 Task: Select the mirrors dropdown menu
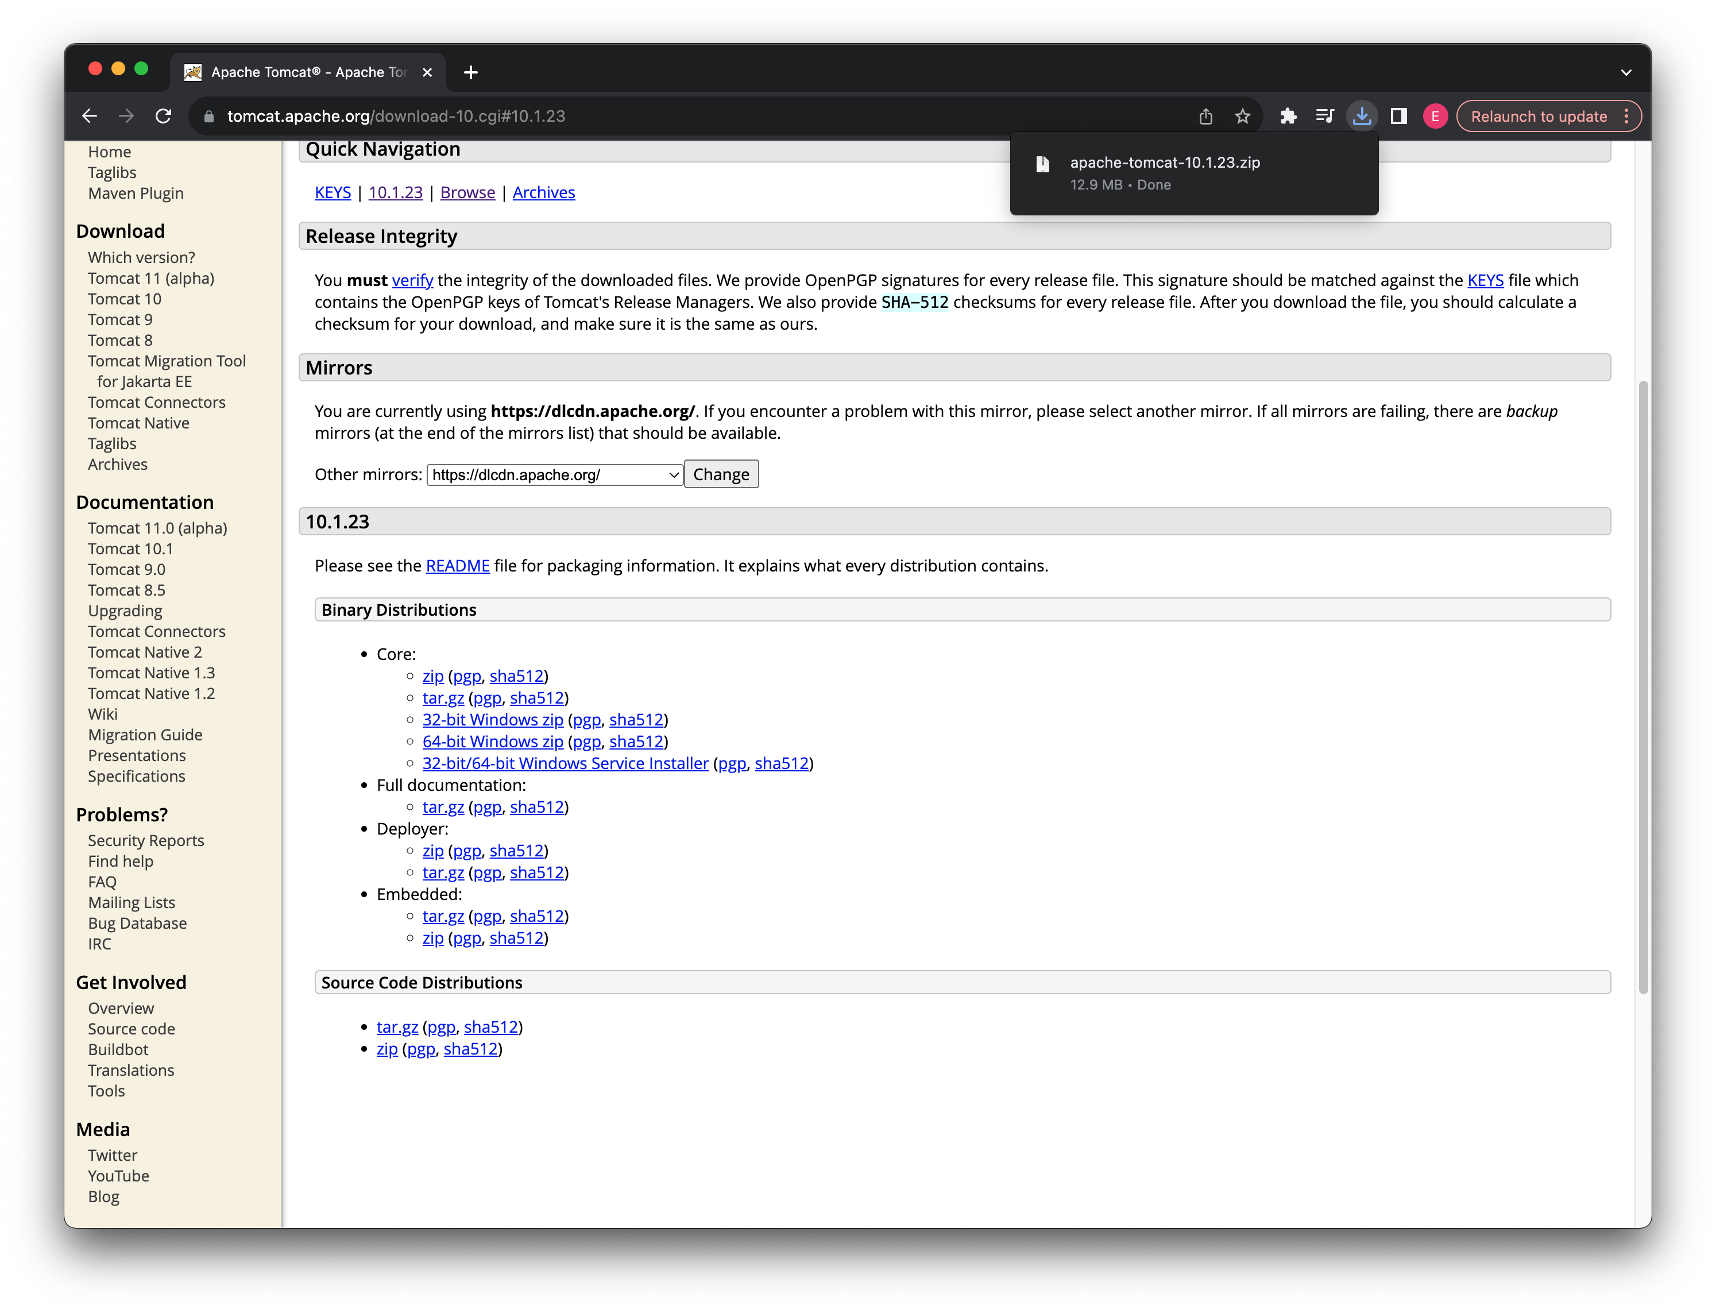(552, 473)
